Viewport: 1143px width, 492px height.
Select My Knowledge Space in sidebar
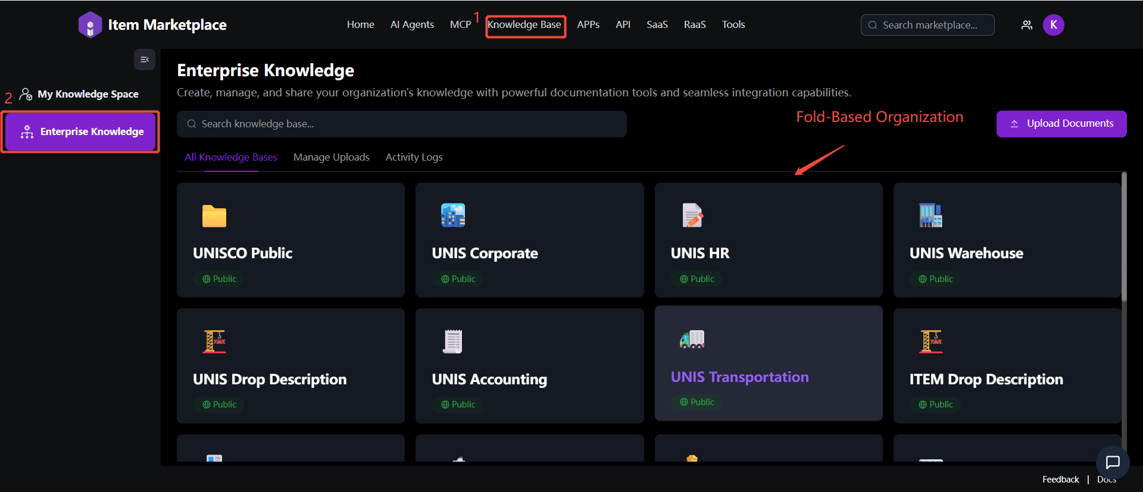[79, 94]
